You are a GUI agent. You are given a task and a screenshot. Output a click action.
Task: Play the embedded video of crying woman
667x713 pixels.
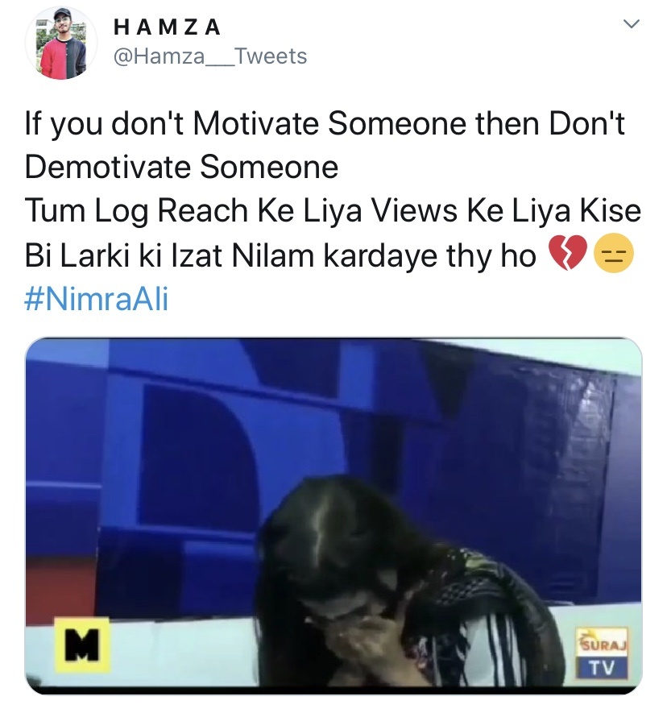click(x=333, y=516)
